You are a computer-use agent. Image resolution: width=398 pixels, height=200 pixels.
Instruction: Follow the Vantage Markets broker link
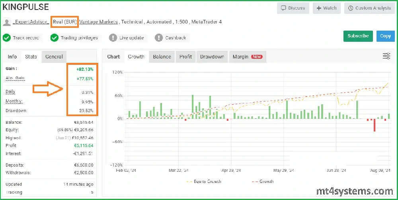98,22
